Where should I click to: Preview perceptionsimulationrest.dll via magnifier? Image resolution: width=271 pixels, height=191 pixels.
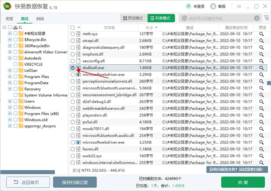tap(262, 81)
